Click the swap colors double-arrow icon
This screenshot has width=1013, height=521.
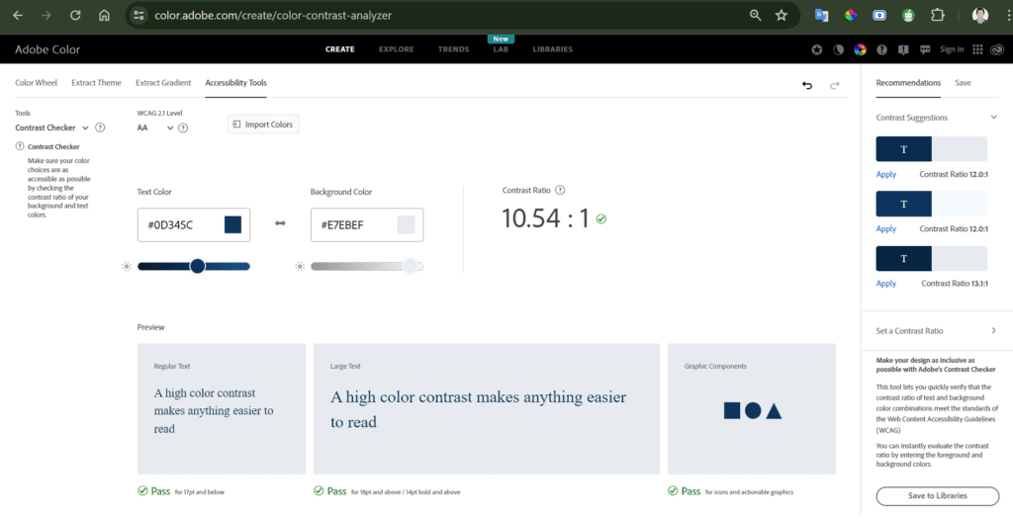tap(280, 223)
